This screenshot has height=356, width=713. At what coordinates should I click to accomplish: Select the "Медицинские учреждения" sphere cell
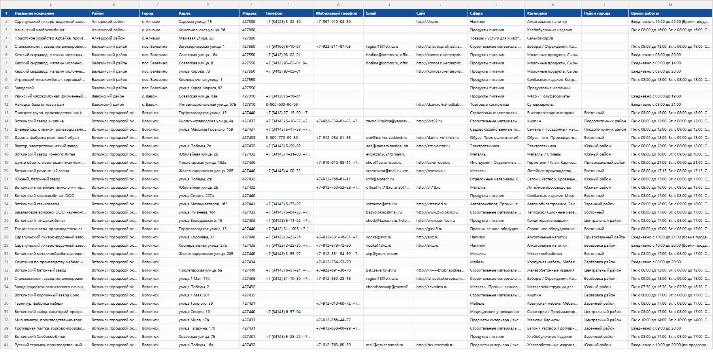496,312
